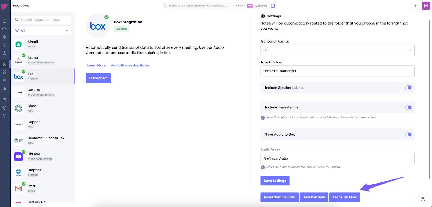Viewport: 432px width, 207px height.
Task: Click the Beta badge in search bar
Action: (x=250, y=6)
